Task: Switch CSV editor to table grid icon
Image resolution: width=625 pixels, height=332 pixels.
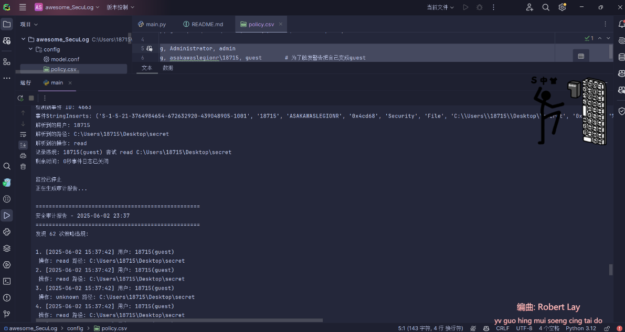Action: point(581,55)
